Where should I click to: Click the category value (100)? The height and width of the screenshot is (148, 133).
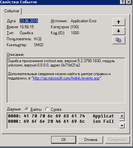click(x=74, y=27)
